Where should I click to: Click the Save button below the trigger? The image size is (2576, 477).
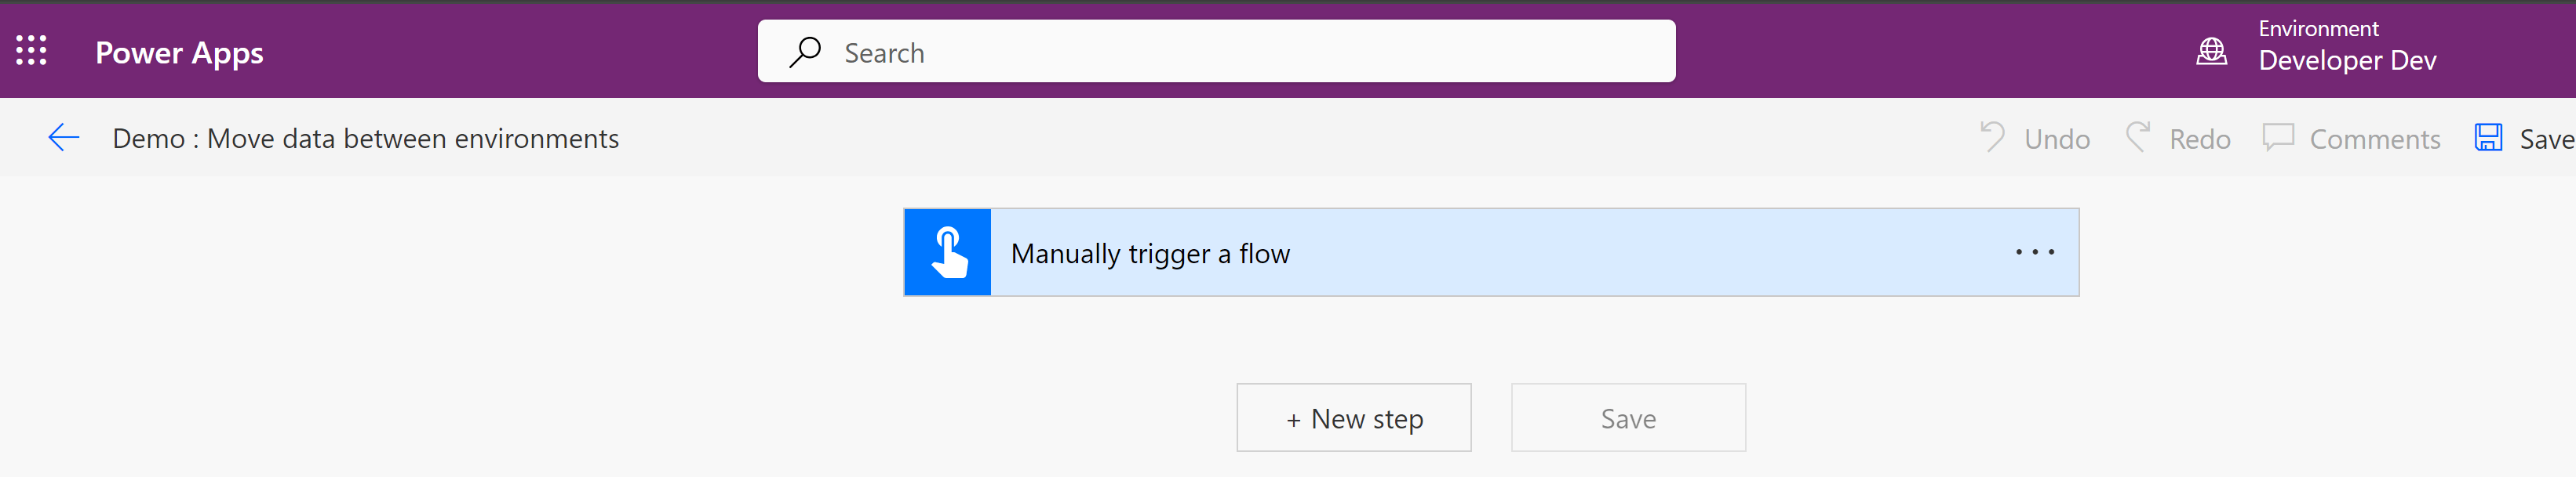[x=1628, y=418]
